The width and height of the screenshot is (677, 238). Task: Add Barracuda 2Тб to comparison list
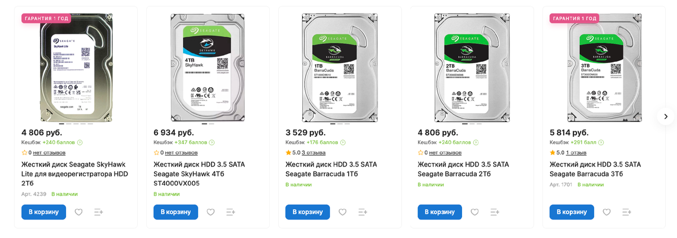pos(494,212)
